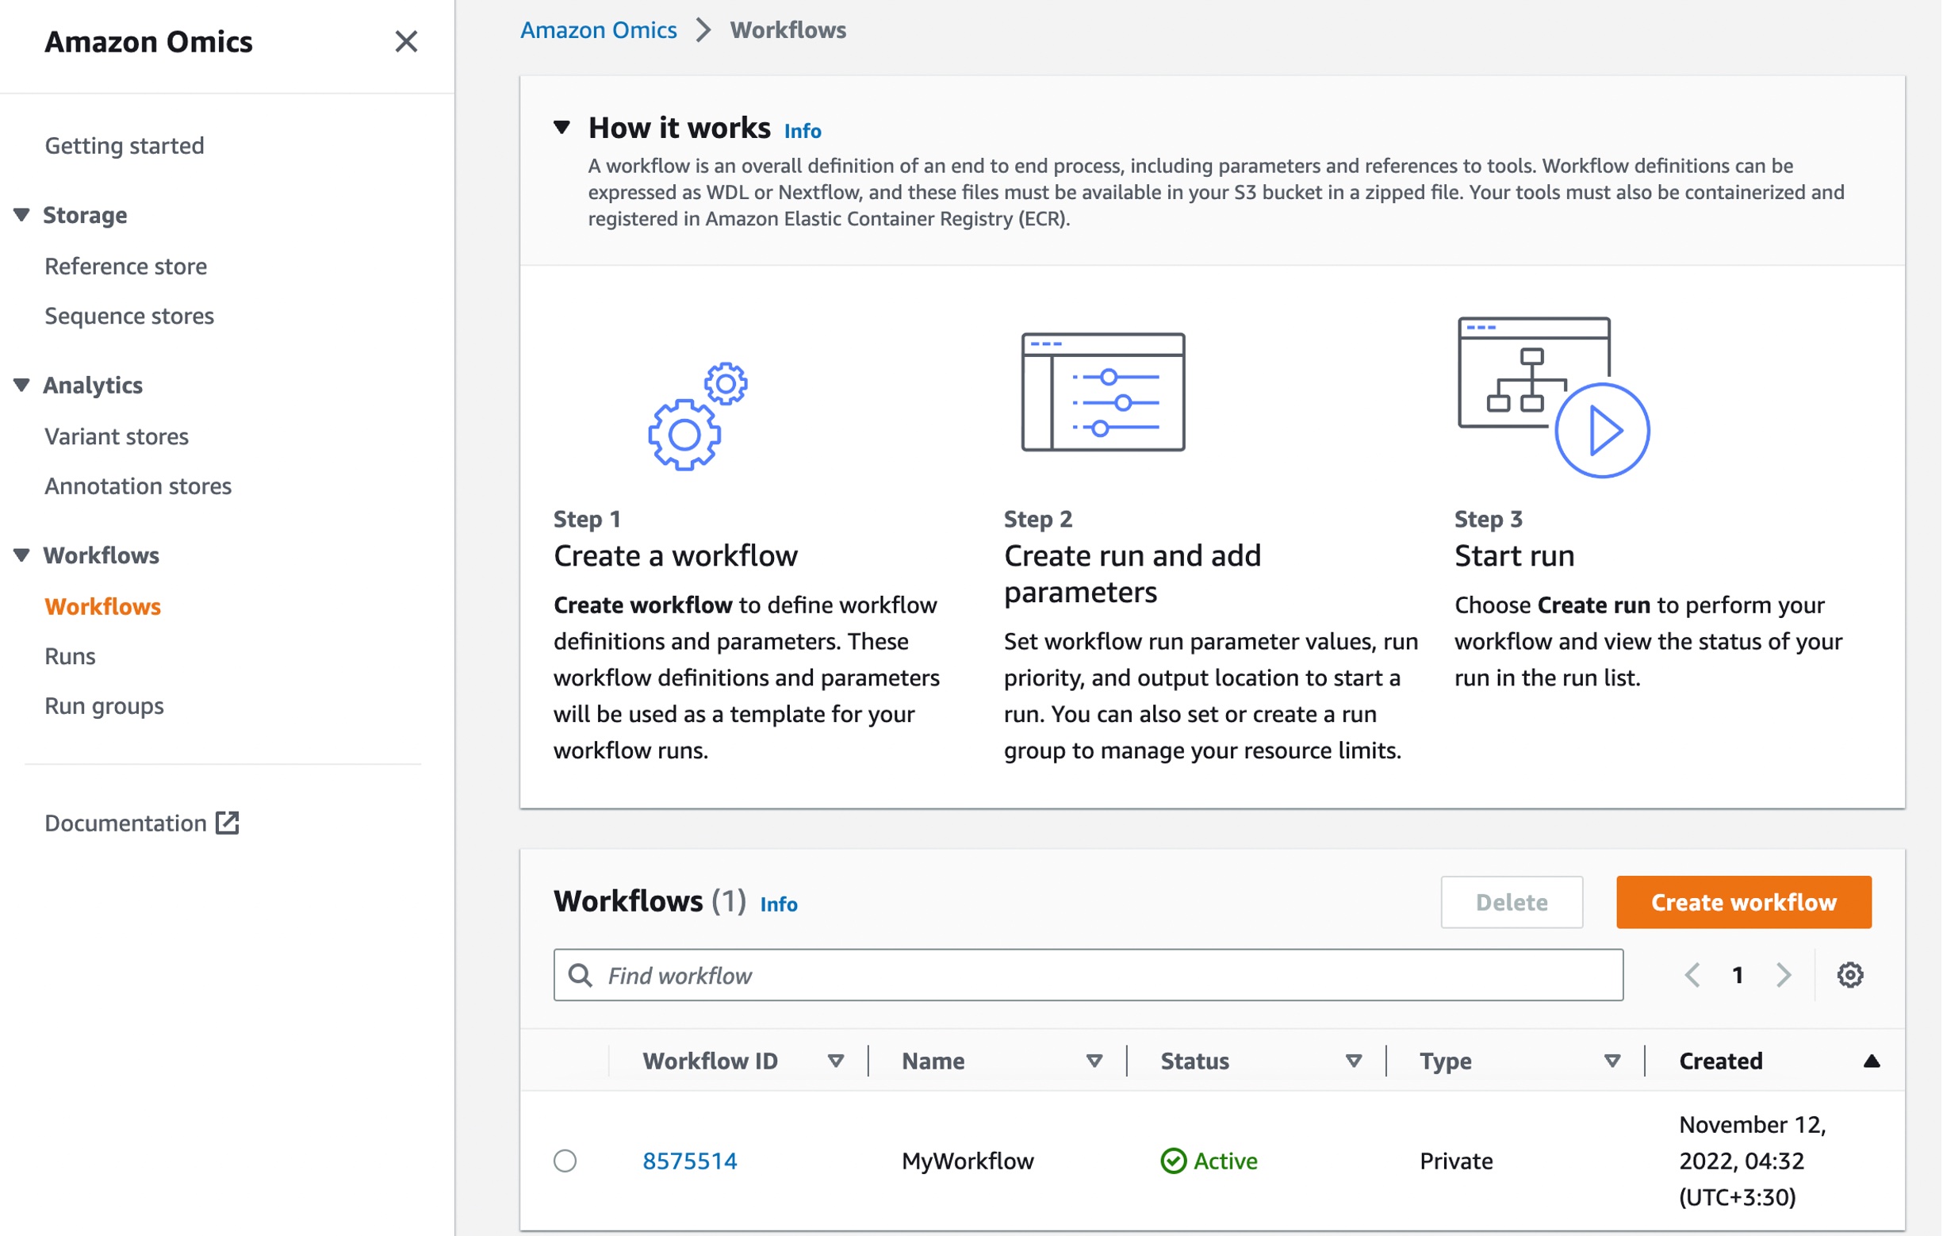Click the parameters sliders illustration for Step 2
Screen dimensions: 1943x1236
click(1102, 392)
